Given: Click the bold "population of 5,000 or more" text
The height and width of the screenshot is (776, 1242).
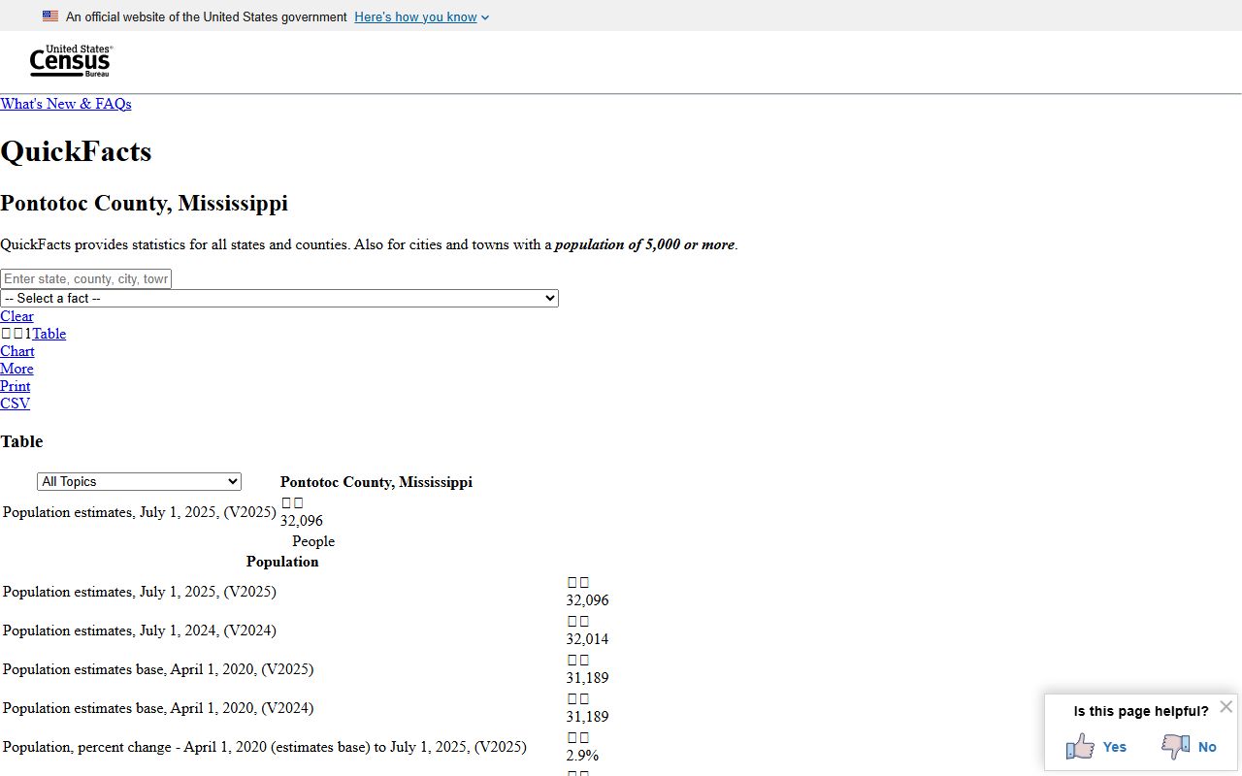Looking at the screenshot, I should click(645, 244).
